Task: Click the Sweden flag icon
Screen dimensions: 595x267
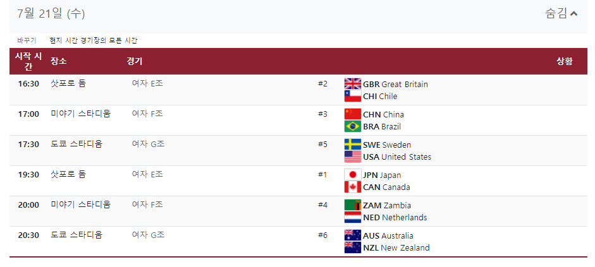Action: [x=353, y=145]
